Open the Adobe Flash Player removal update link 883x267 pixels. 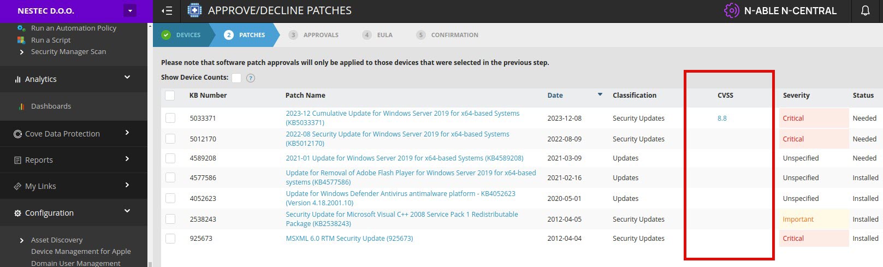[x=411, y=177]
